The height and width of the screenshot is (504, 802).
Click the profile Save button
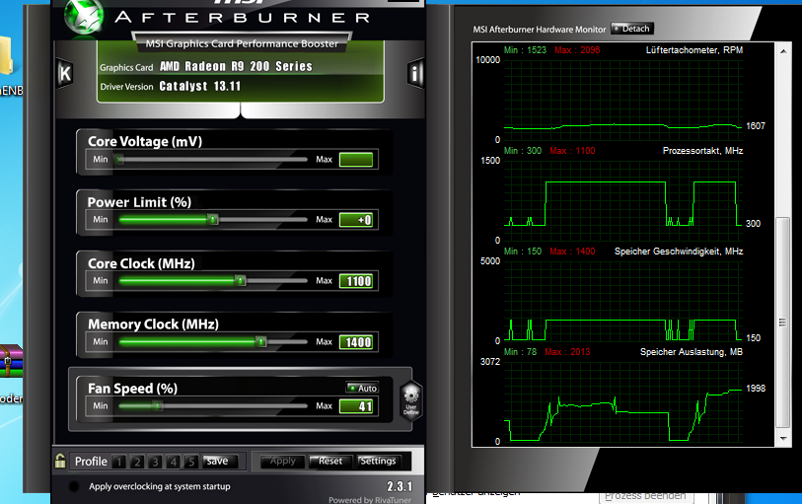tap(220, 461)
